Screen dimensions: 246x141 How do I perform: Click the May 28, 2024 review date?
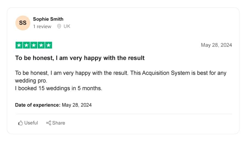click(216, 45)
